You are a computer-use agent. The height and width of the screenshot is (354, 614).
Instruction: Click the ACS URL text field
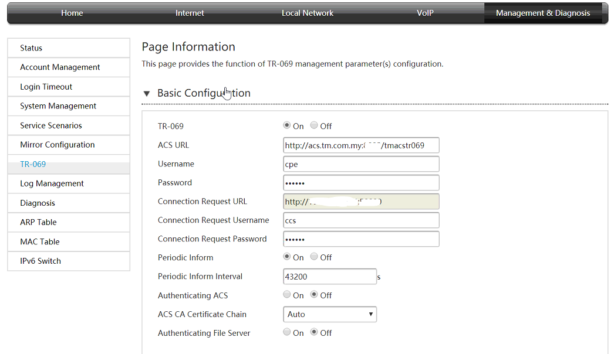360,145
